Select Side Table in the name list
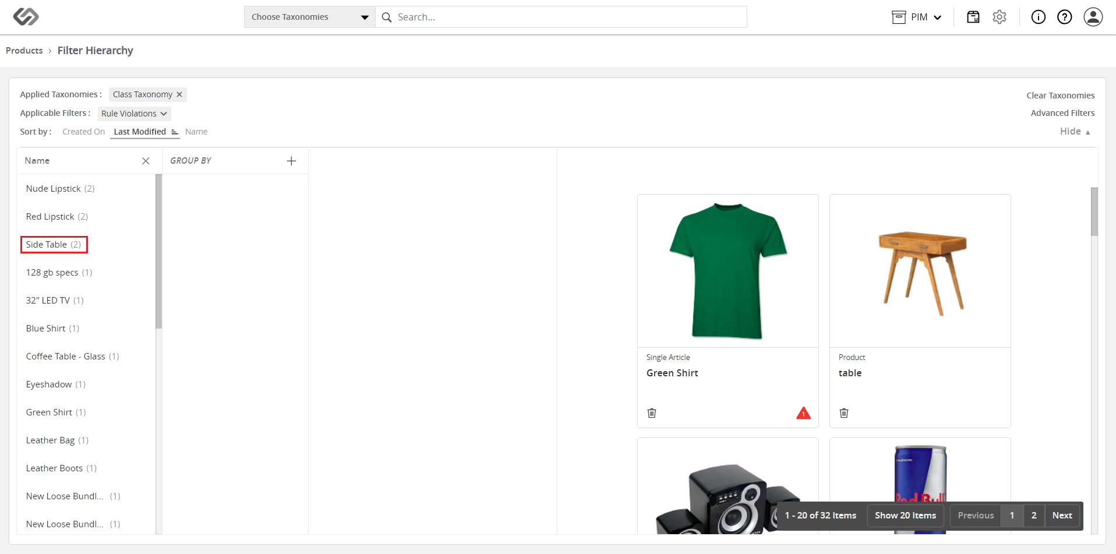The height and width of the screenshot is (554, 1116). click(54, 245)
